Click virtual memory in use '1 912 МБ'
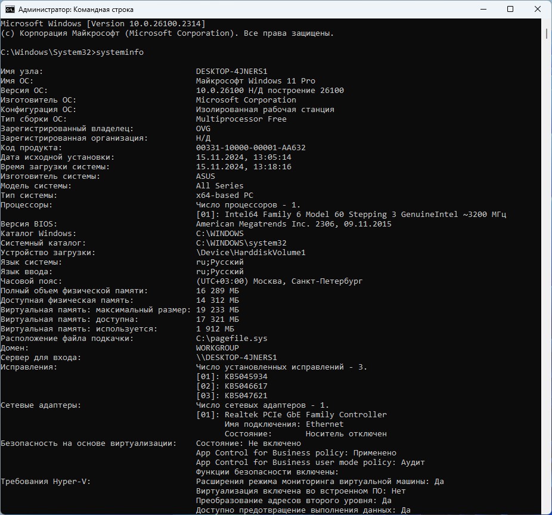This screenshot has width=552, height=515. pos(215,328)
